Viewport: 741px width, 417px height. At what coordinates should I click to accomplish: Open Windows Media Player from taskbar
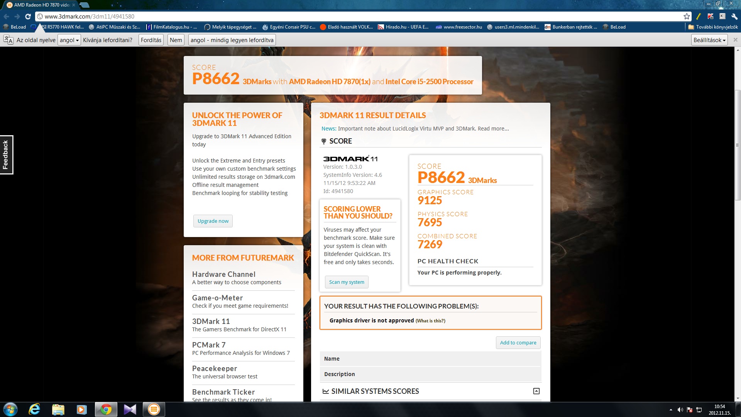click(x=82, y=409)
